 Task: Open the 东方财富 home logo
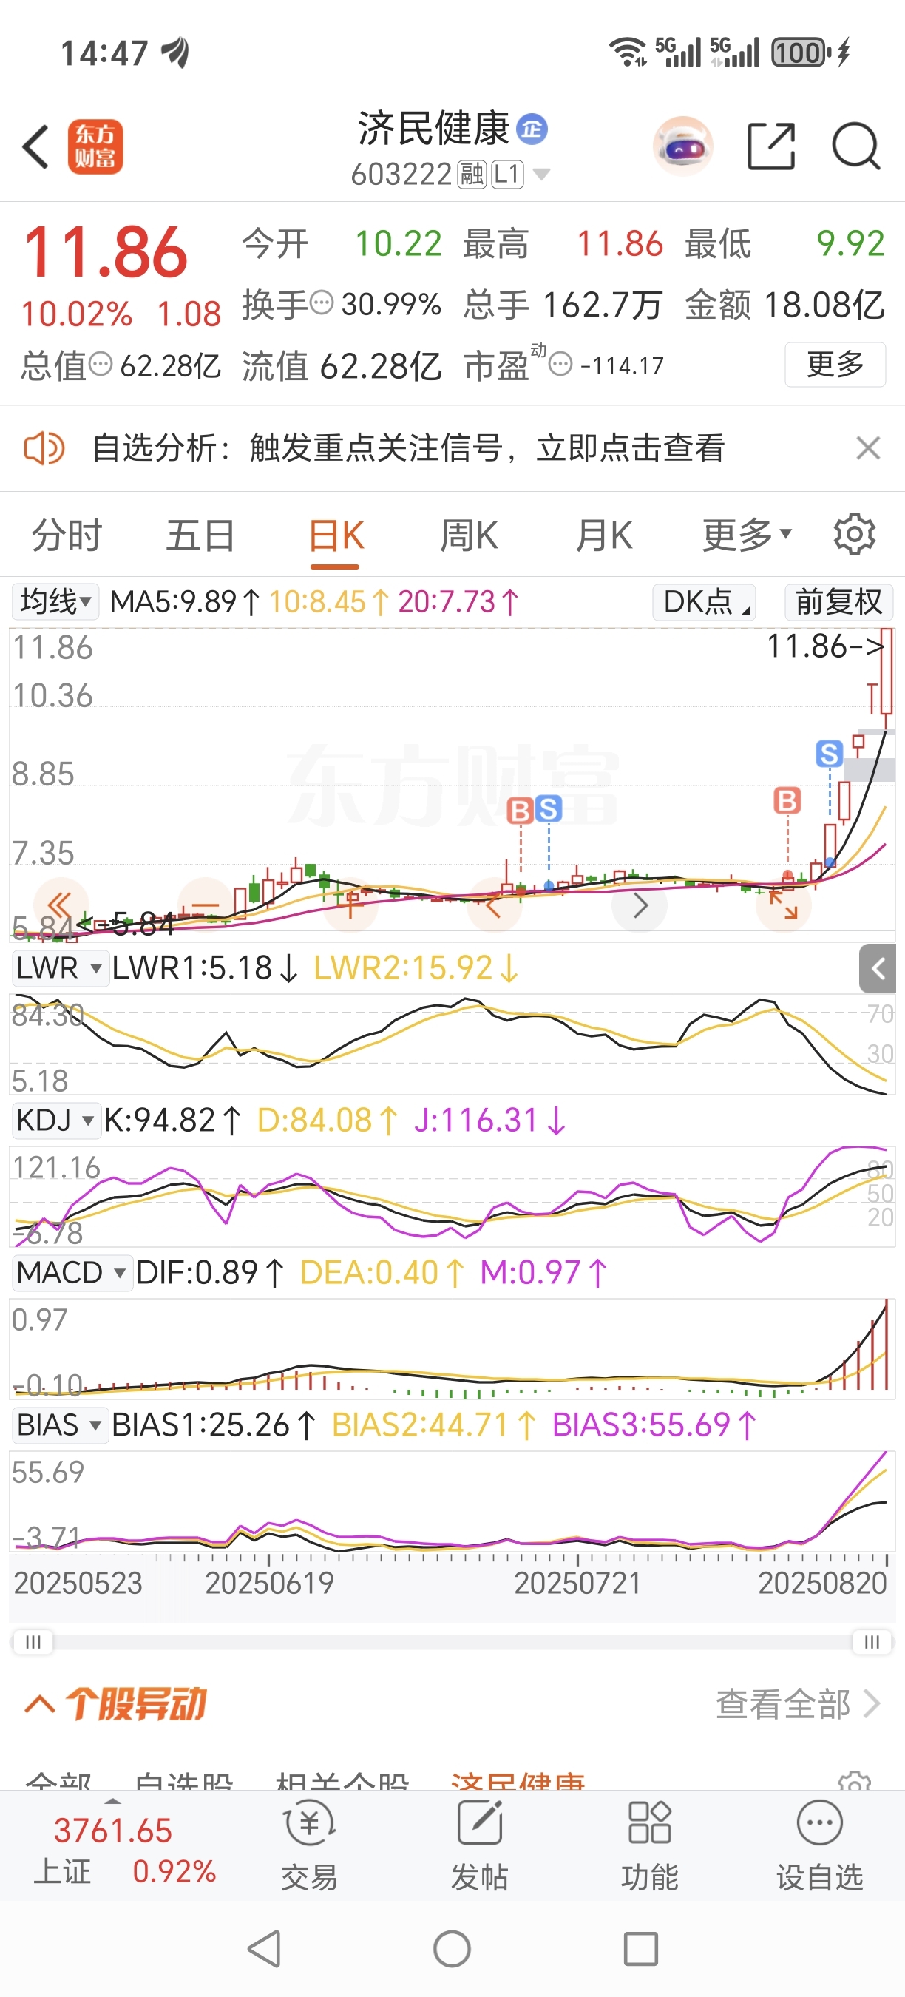pos(95,146)
